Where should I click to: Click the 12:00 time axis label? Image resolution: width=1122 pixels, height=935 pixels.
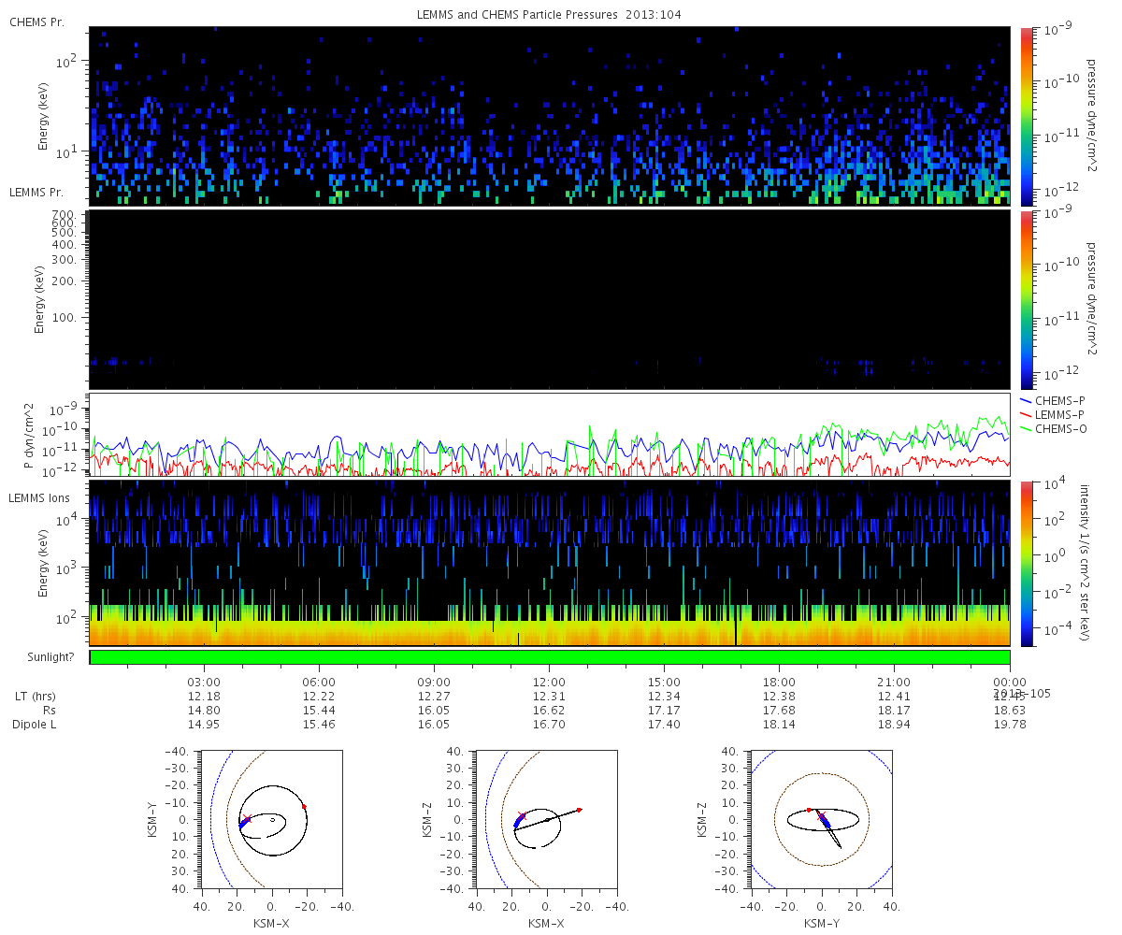point(549,683)
